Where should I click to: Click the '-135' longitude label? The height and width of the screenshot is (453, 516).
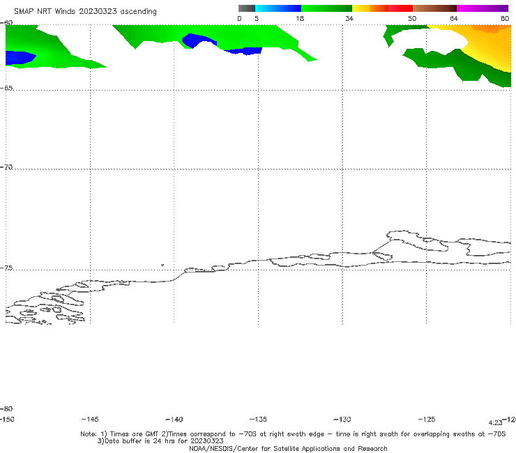[258, 420]
